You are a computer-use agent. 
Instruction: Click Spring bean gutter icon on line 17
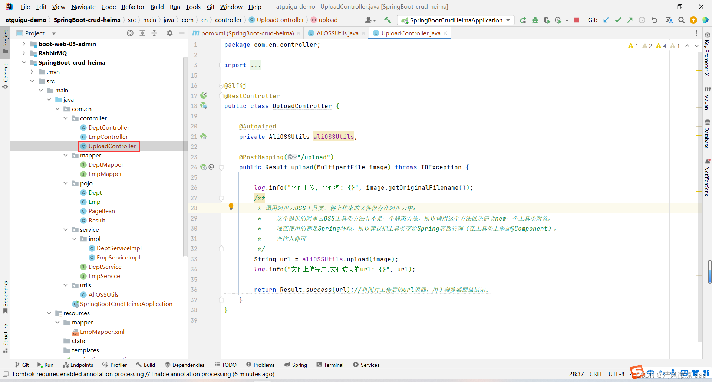coord(204,96)
